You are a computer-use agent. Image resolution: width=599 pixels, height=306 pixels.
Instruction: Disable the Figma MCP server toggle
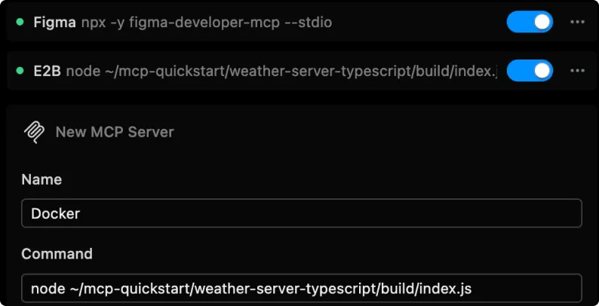pos(530,23)
